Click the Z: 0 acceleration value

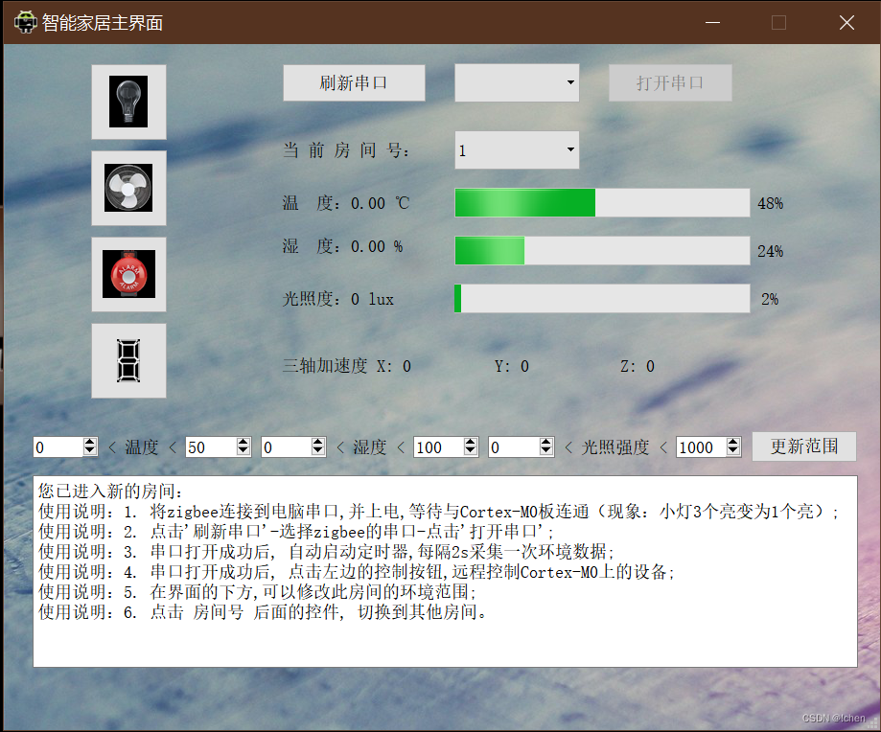tap(638, 367)
